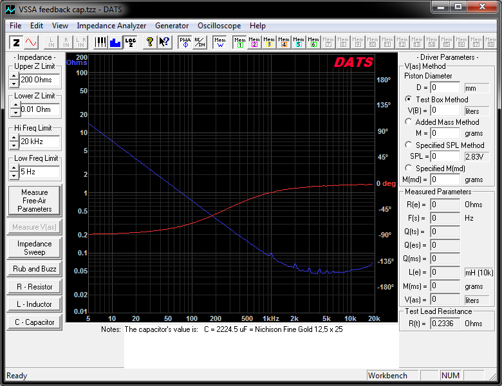The width and height of the screenshot is (502, 386).
Task: Click the greyed Mem 8 slot icon
Action: 343,42
